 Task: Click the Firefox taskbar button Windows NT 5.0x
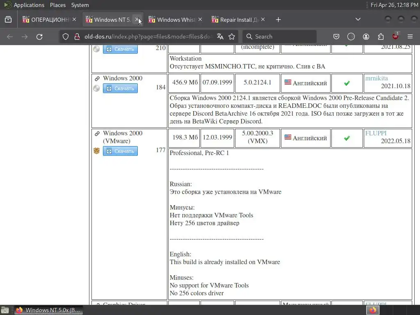tap(48, 310)
